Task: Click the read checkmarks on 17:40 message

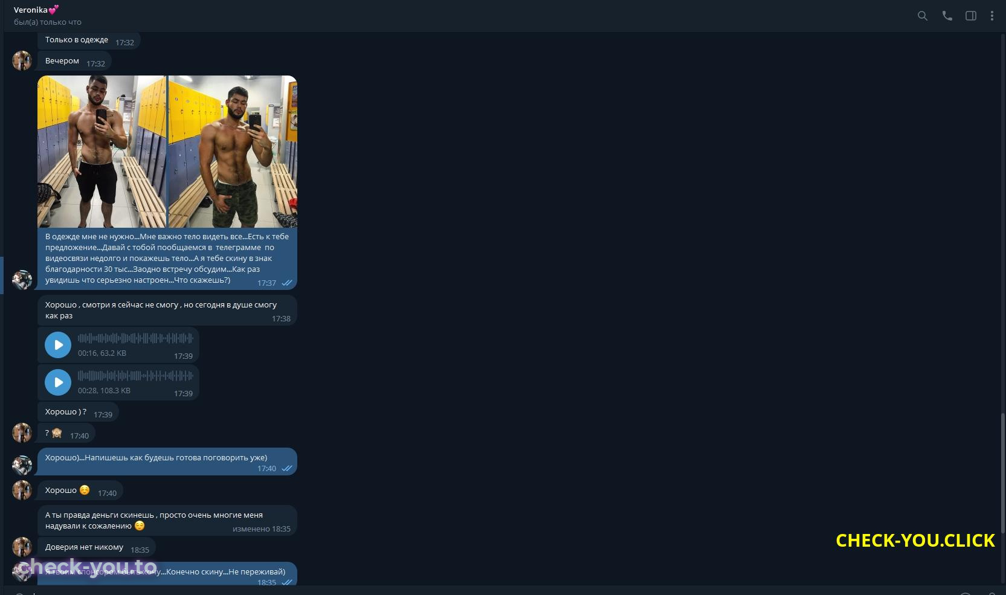Action: [287, 469]
